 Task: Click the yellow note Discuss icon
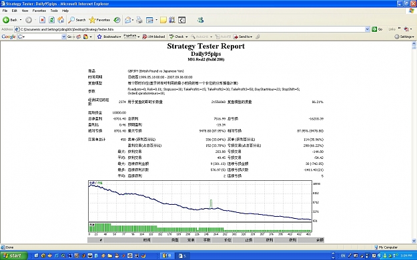coord(163,20)
